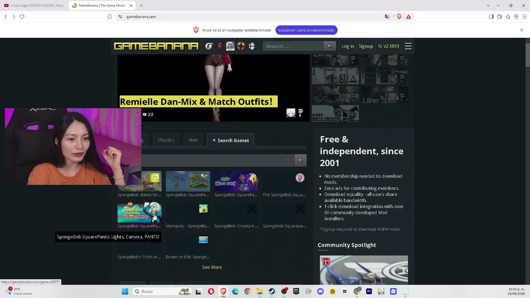Expand the tab search dropdown arrow

[488, 5]
